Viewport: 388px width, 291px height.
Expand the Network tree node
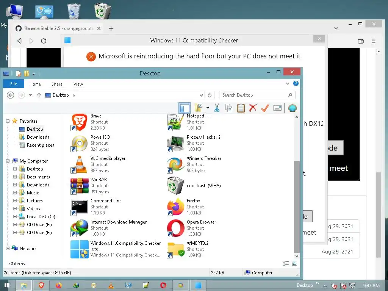(x=8, y=248)
